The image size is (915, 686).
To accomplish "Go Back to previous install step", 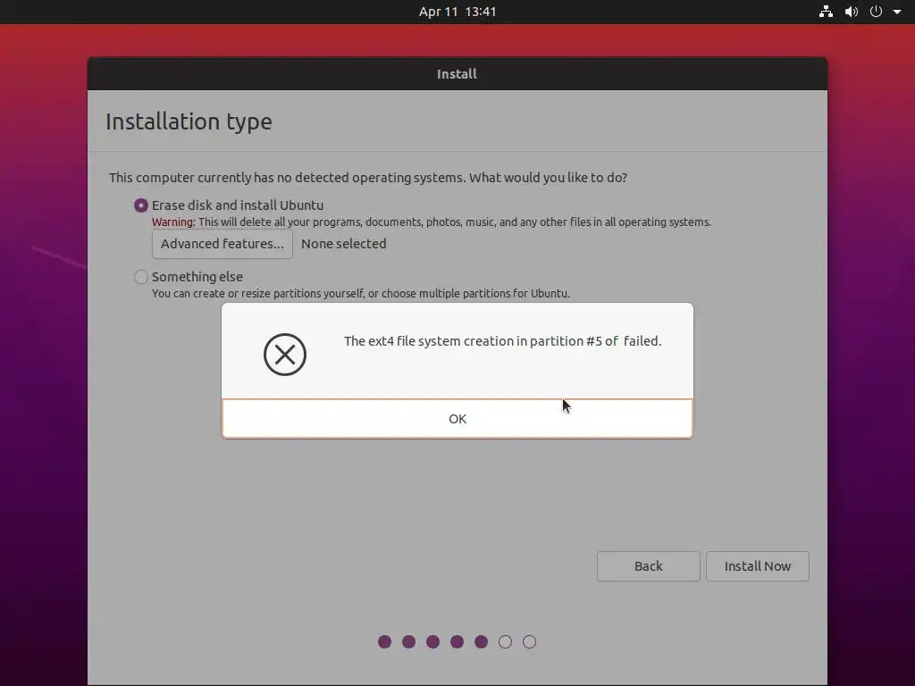I will point(649,565).
